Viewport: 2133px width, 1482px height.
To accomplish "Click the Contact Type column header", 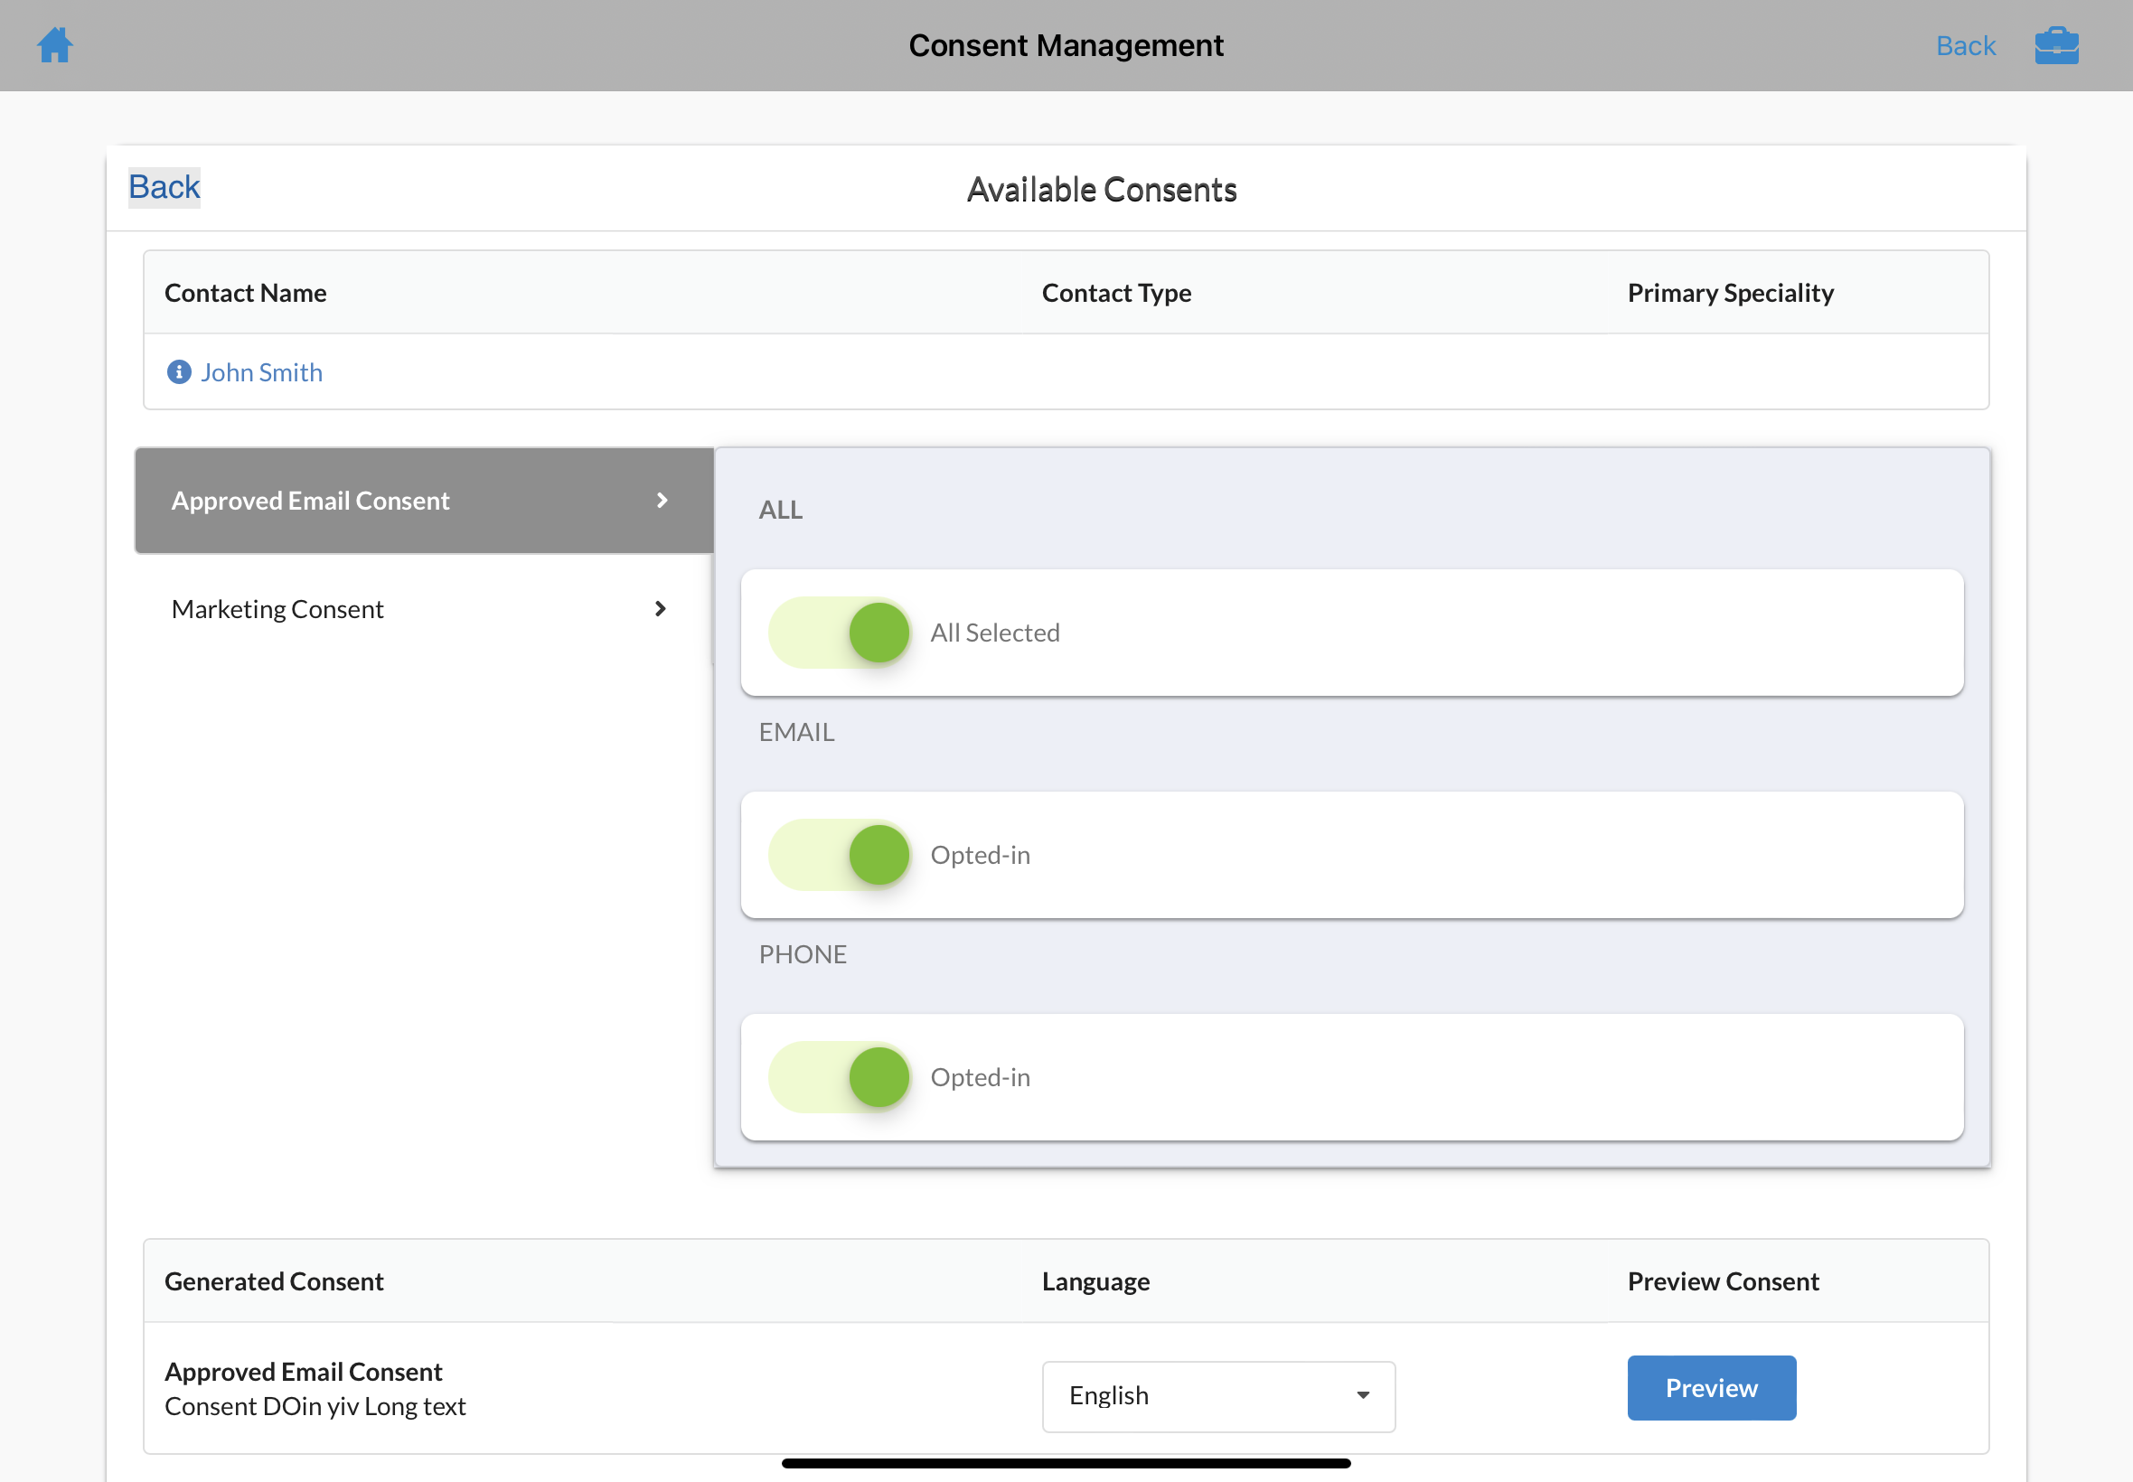I will (x=1115, y=294).
